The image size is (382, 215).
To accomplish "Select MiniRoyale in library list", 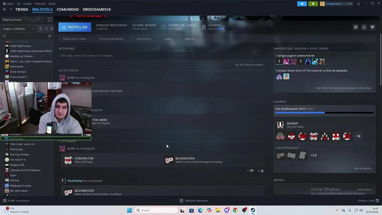I will tap(16, 67).
